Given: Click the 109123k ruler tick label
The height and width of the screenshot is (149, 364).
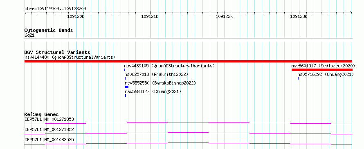Looking at the screenshot, I should coord(299,16).
